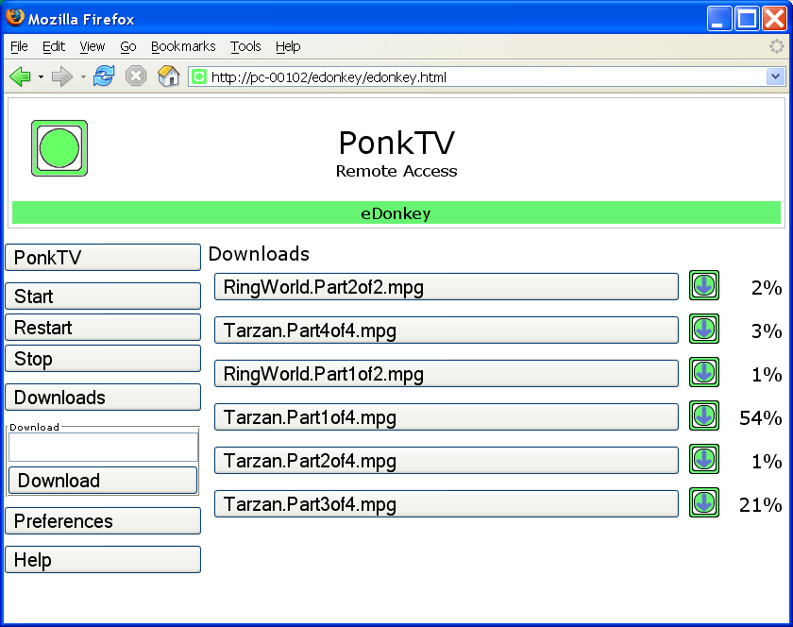This screenshot has height=627, width=793.
Task: Click the 21% progress value
Action: pyautogui.click(x=761, y=505)
